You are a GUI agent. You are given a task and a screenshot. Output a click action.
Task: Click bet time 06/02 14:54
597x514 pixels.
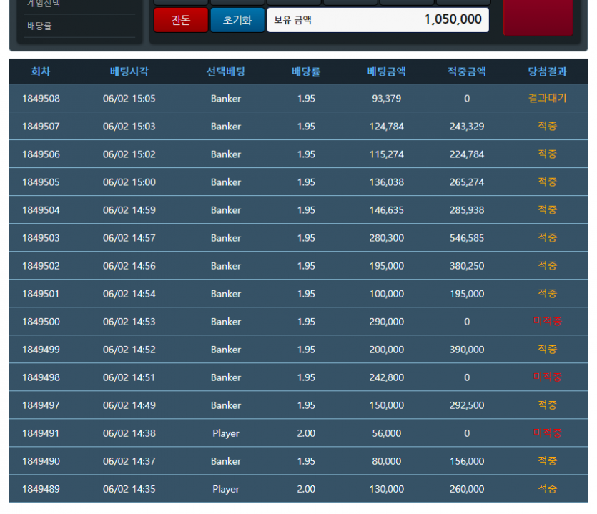coord(129,294)
